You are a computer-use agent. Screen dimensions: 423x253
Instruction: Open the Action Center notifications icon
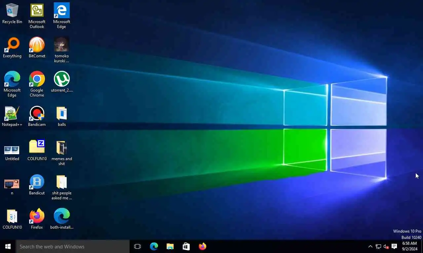(394, 246)
